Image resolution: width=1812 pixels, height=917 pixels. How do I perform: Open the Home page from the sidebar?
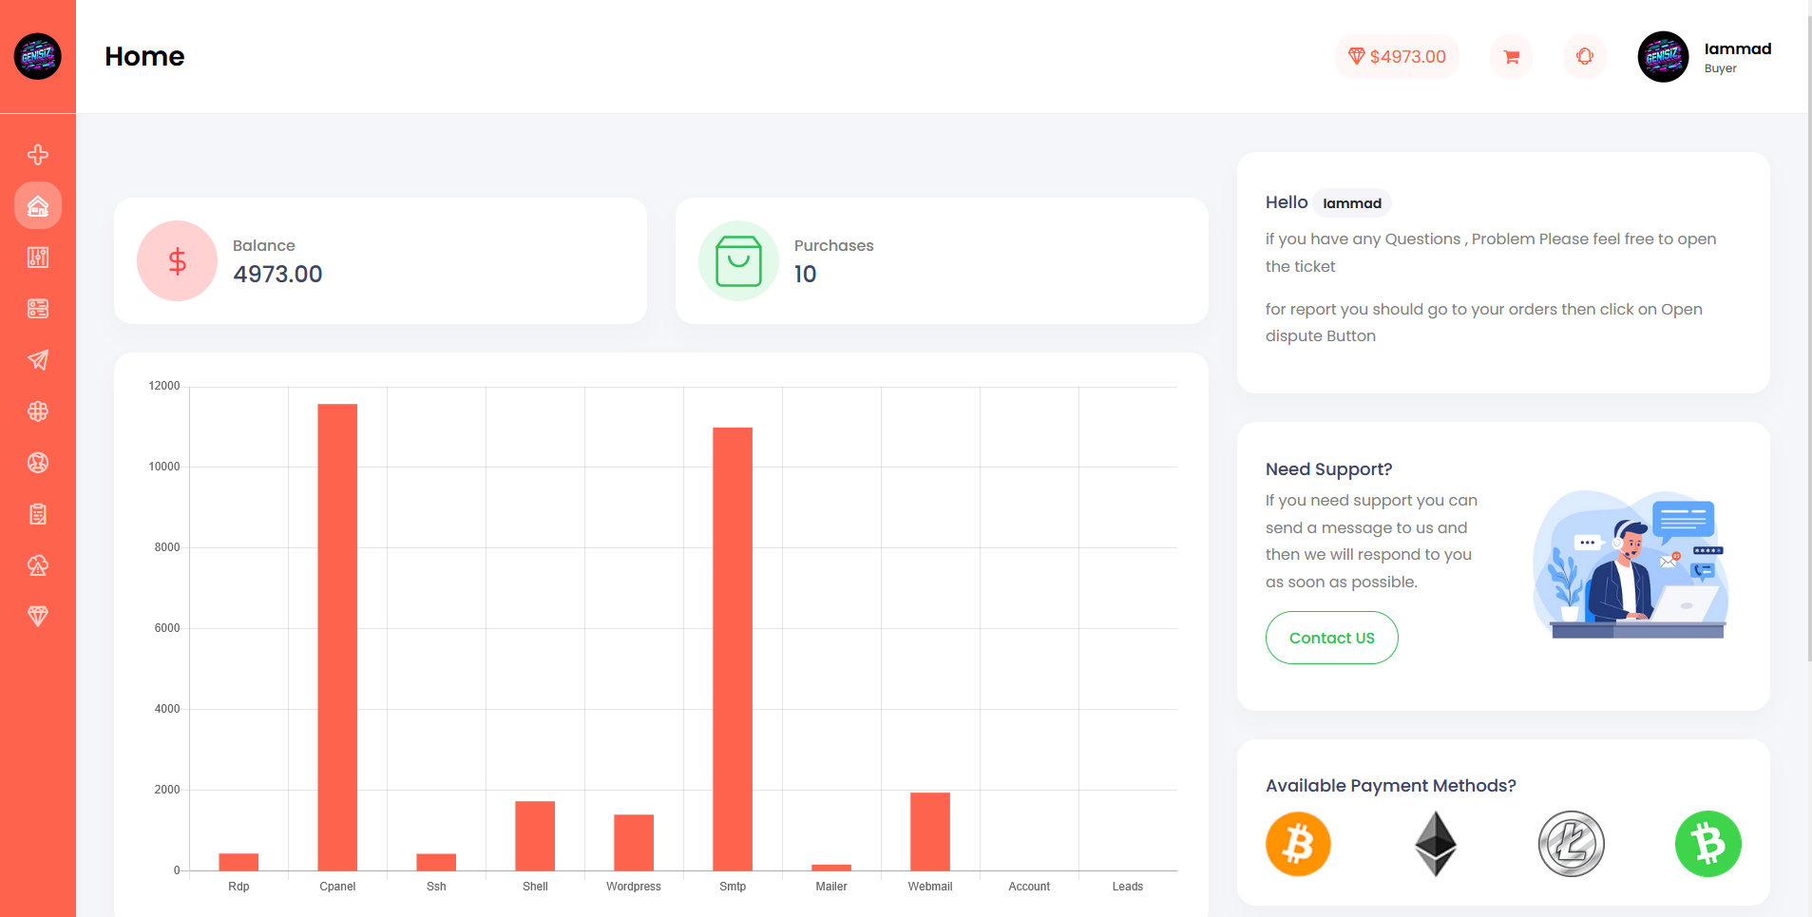pos(38,206)
